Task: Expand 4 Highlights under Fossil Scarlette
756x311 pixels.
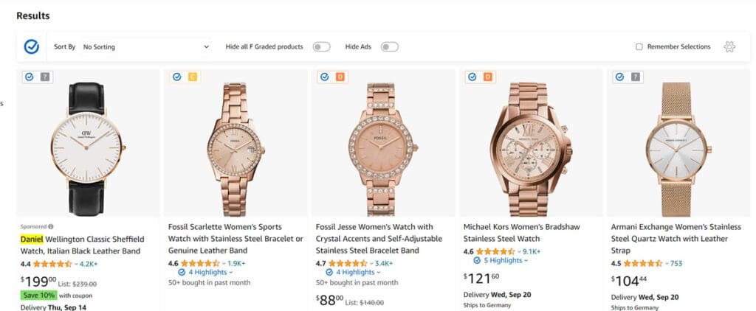Action: coord(207,272)
